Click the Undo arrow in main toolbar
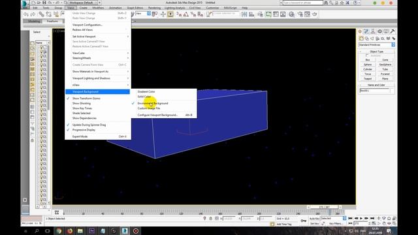Screen dimensions: 418x235 (26, 14)
